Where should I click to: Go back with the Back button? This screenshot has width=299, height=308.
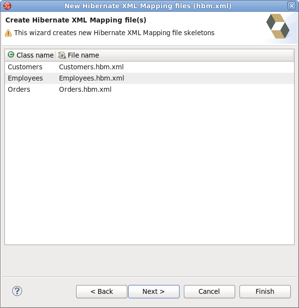click(101, 291)
